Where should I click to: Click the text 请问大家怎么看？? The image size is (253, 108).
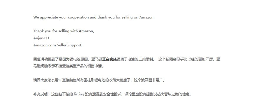tap(48, 80)
